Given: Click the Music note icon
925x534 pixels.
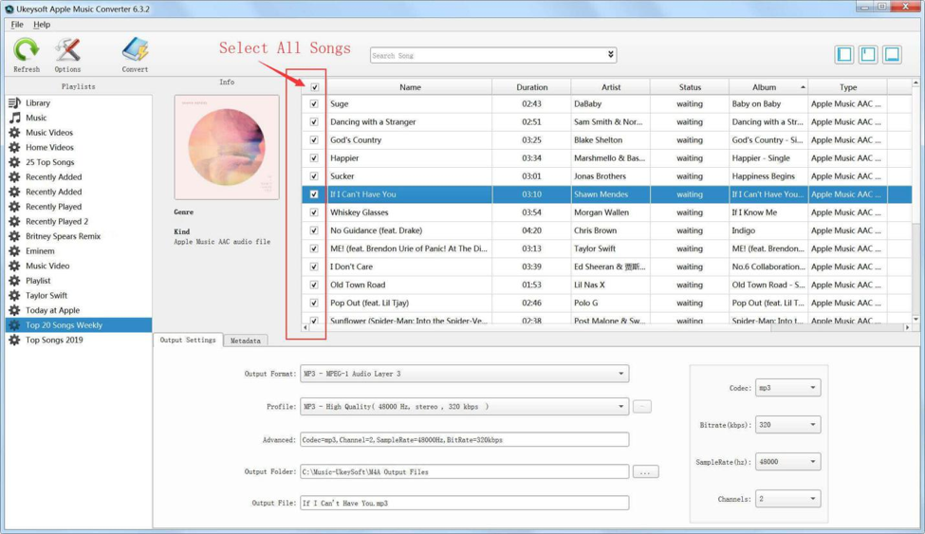Looking at the screenshot, I should point(15,118).
